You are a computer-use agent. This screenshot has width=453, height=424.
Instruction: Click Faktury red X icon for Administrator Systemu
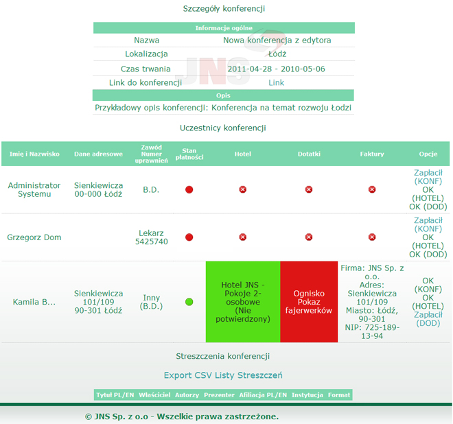[x=372, y=189]
